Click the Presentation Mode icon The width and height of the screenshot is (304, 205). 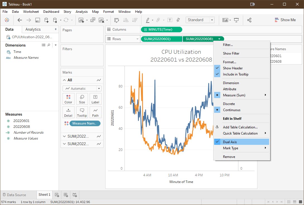click(236, 20)
